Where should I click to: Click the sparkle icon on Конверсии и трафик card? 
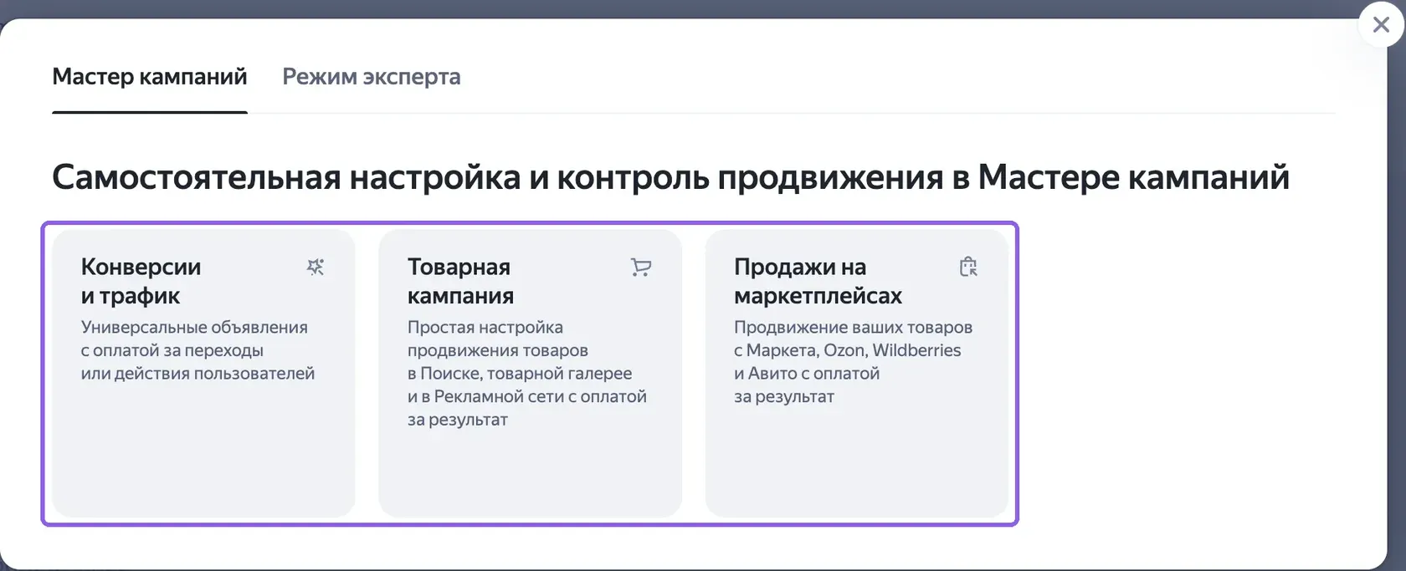coord(316,267)
